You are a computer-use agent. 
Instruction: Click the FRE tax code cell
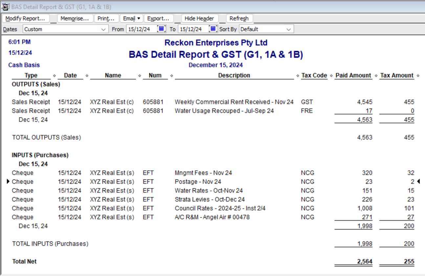tap(307, 111)
